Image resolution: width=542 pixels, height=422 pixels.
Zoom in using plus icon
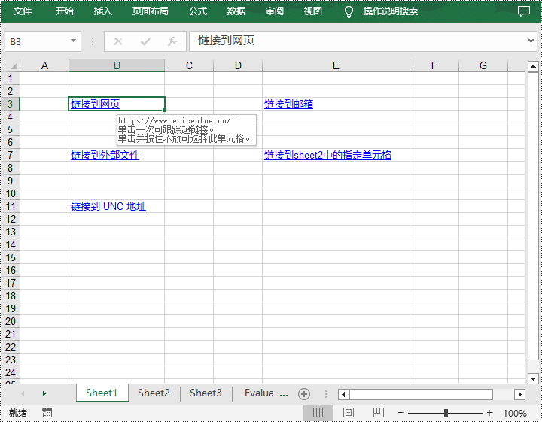pos(489,413)
